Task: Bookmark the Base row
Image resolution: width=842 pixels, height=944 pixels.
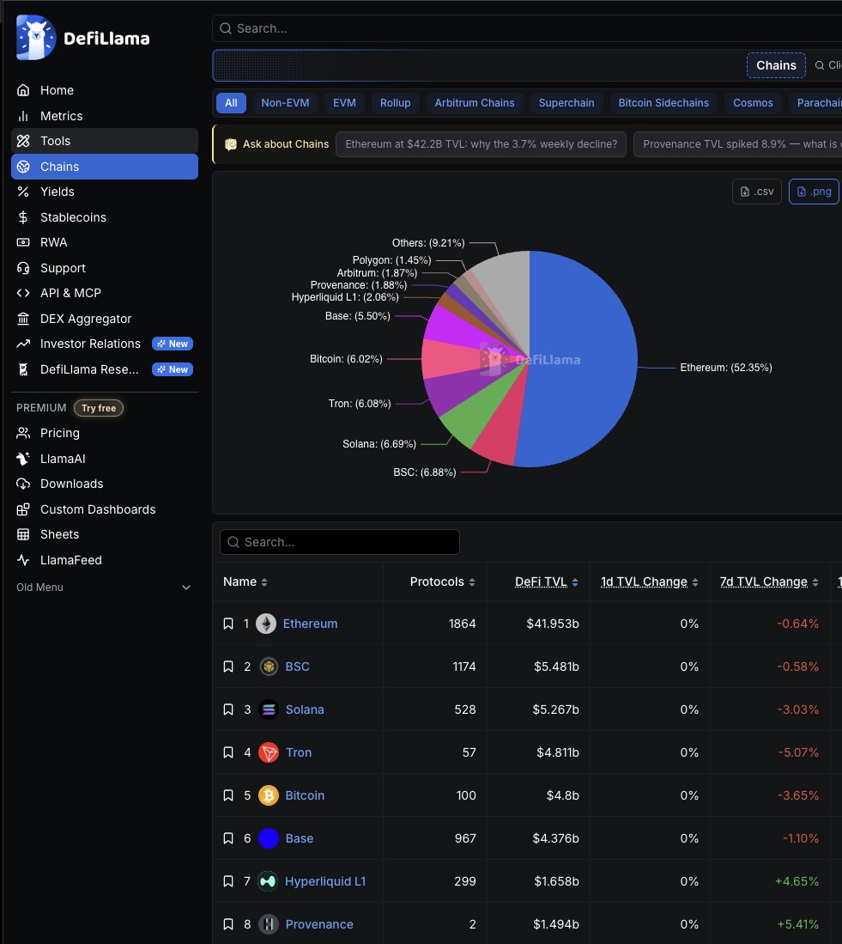Action: 228,838
